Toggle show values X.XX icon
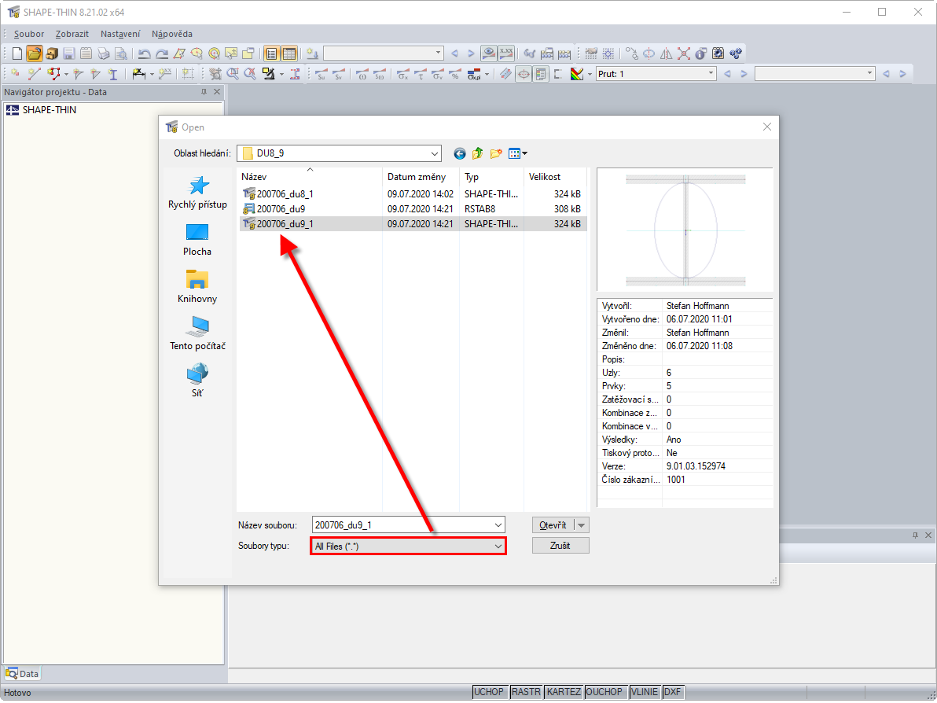 pyautogui.click(x=506, y=53)
